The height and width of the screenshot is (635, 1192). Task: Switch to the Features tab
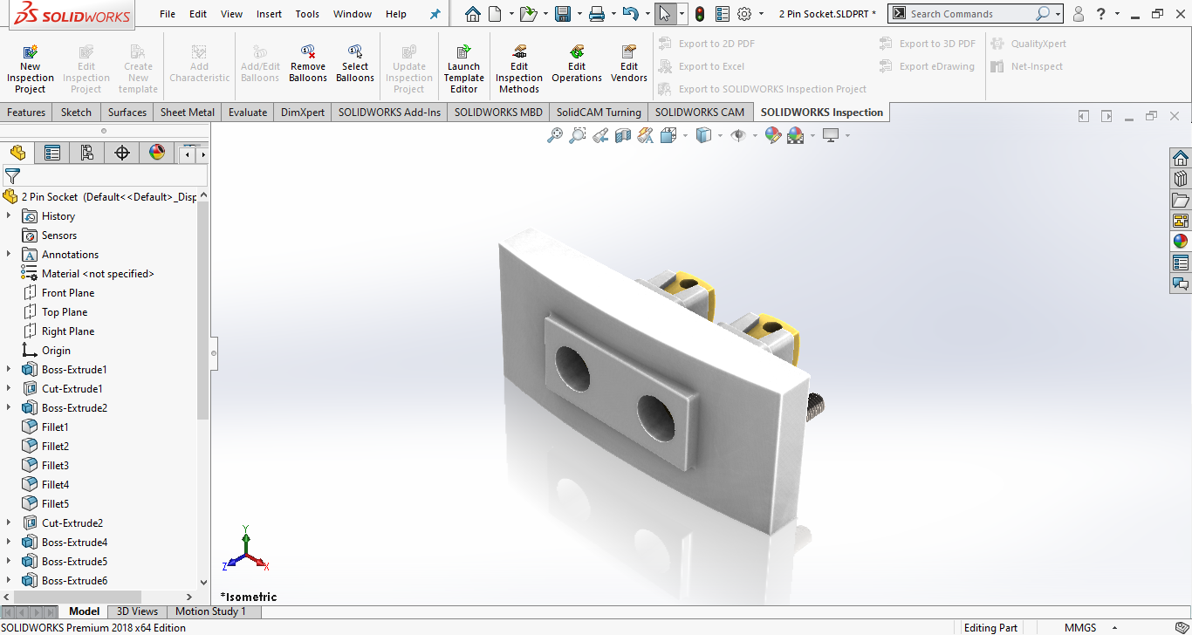27,113
